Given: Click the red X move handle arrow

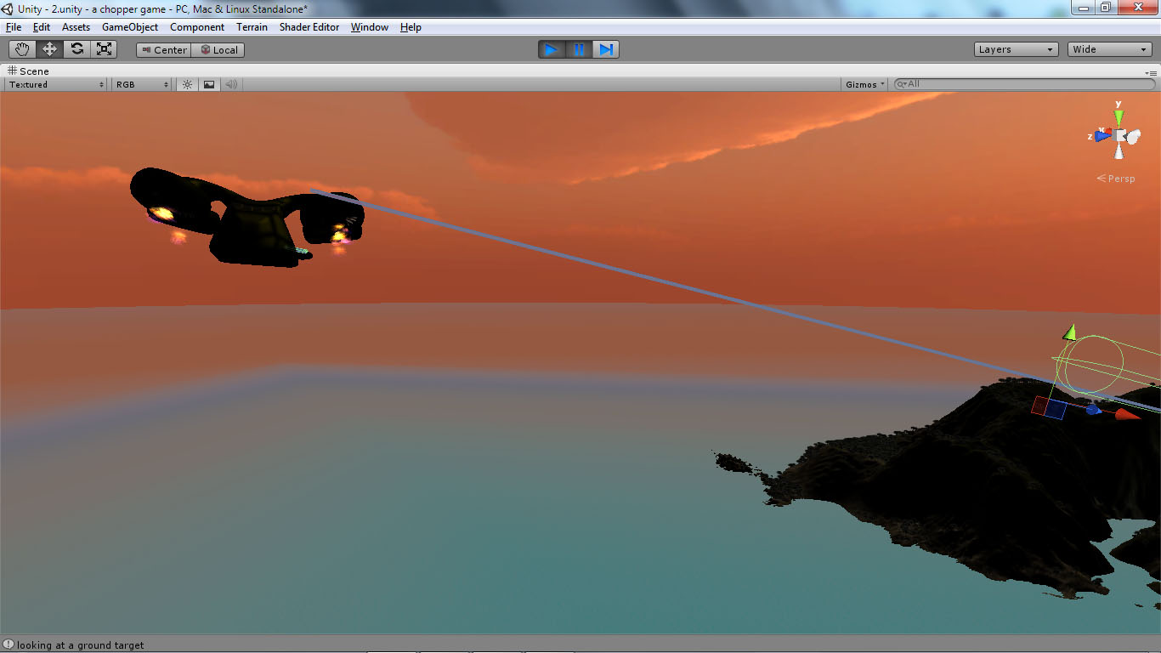Looking at the screenshot, I should [x=1127, y=414].
